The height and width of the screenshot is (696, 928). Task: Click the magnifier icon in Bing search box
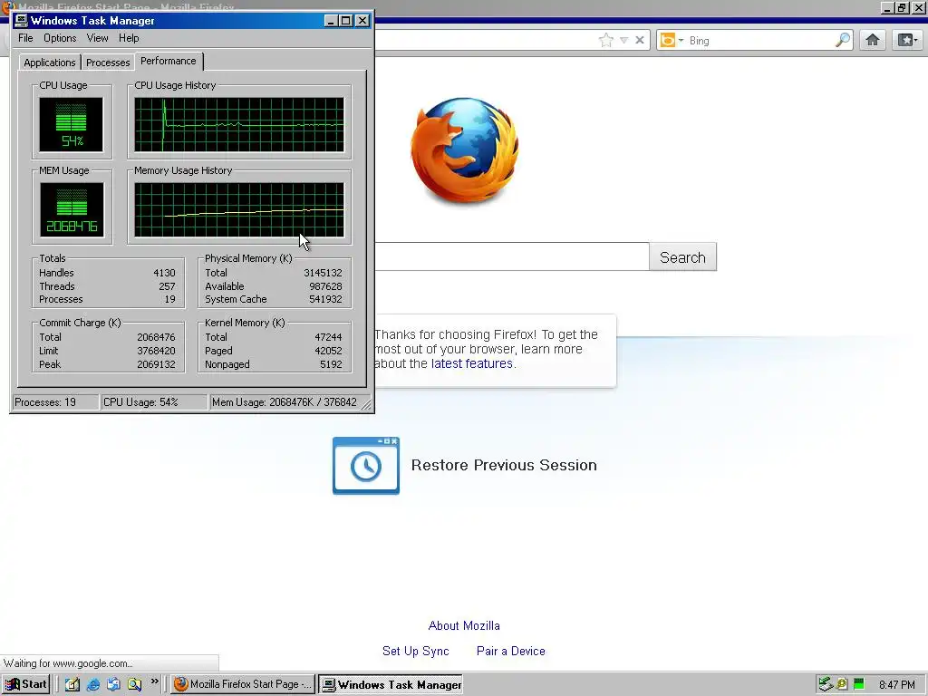(x=843, y=40)
